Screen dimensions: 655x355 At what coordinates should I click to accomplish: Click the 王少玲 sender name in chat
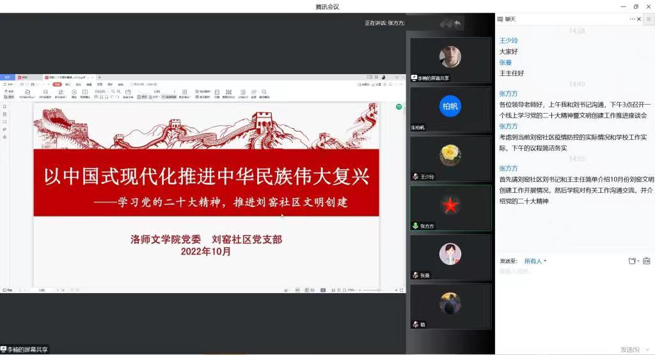coord(509,40)
